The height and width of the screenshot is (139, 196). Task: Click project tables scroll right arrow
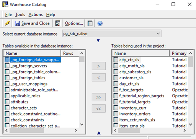(x=185, y=130)
